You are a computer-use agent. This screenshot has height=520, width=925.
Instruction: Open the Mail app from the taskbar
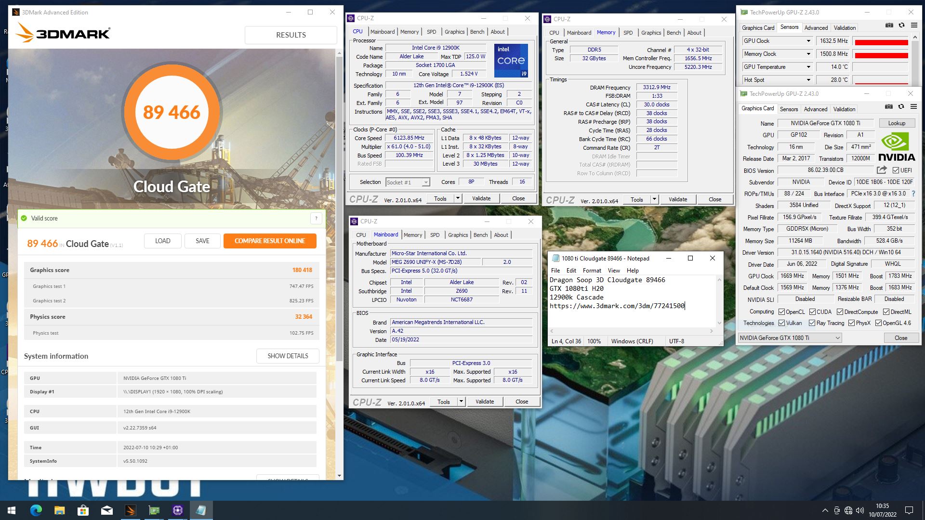coord(106,510)
